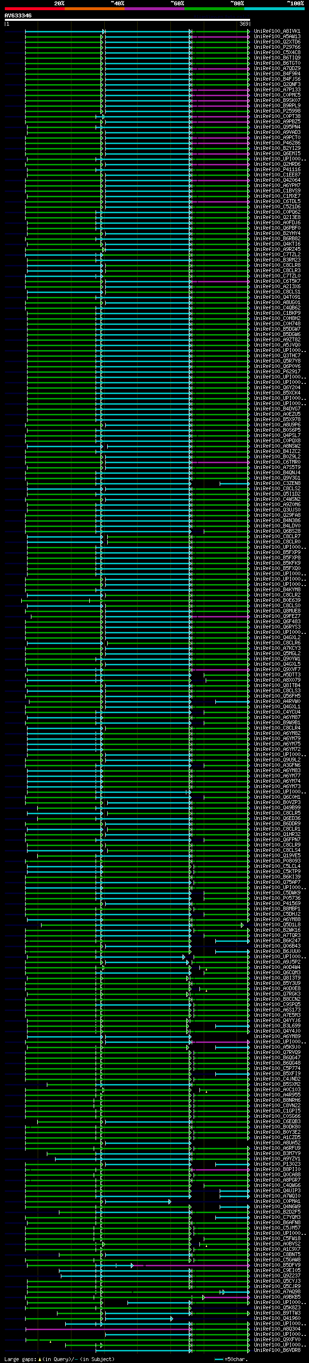Click the red 20% identity color bar

(x=35, y=9)
